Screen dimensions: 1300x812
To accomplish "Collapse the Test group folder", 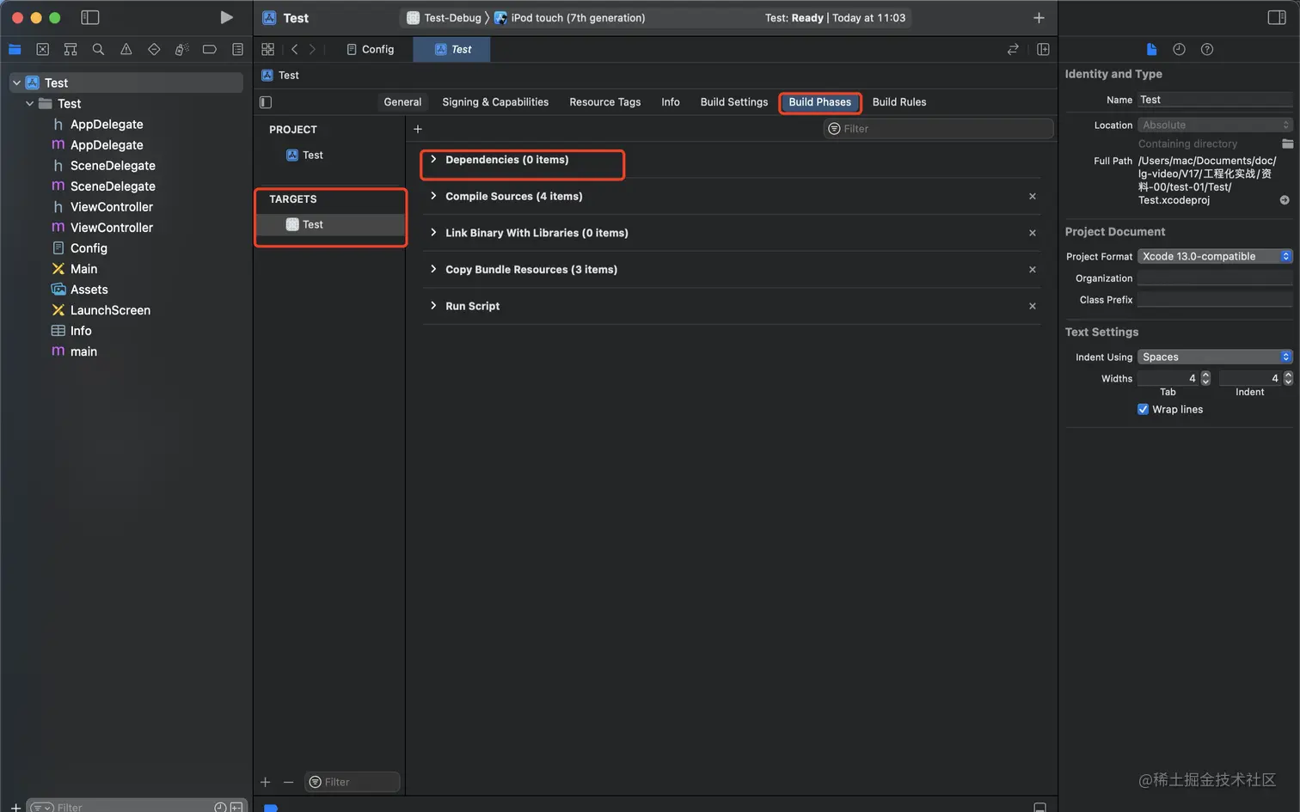I will tap(30, 103).
